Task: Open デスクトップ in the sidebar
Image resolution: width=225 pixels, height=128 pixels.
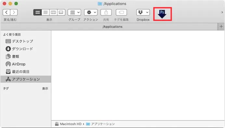Action: (26, 41)
